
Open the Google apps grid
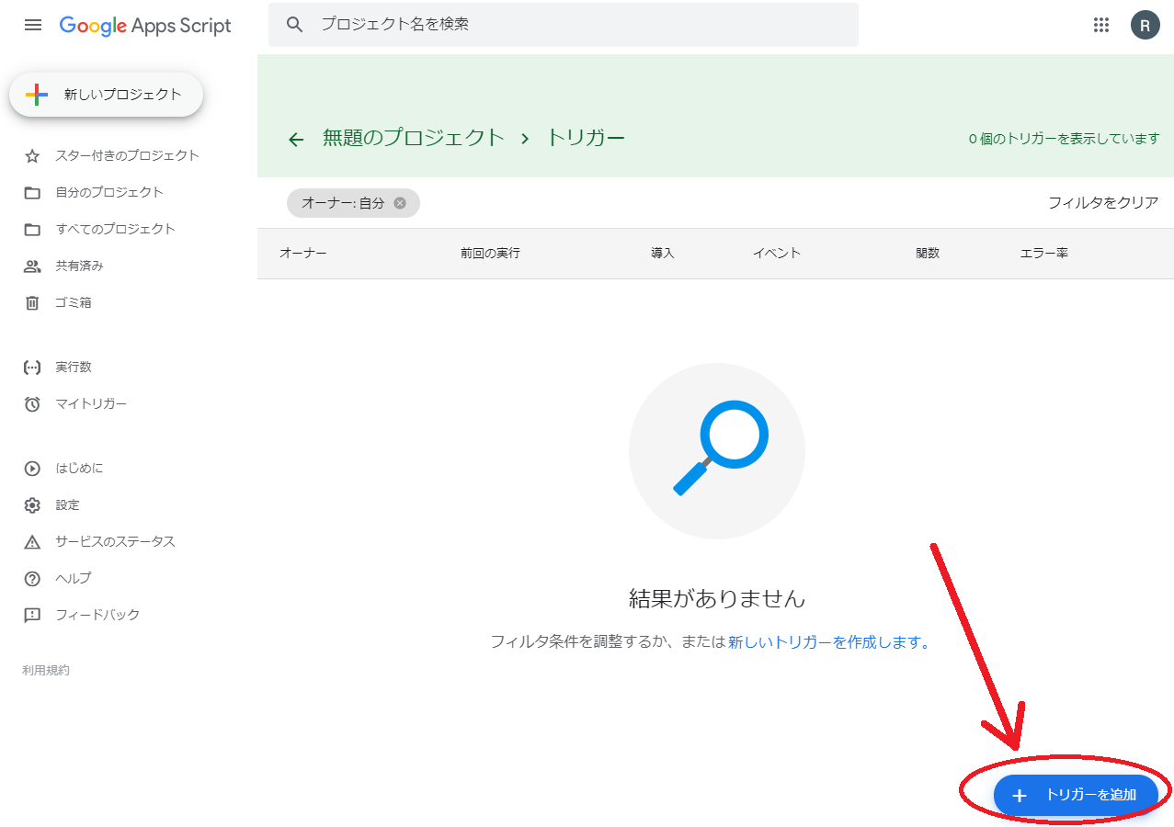point(1101,25)
